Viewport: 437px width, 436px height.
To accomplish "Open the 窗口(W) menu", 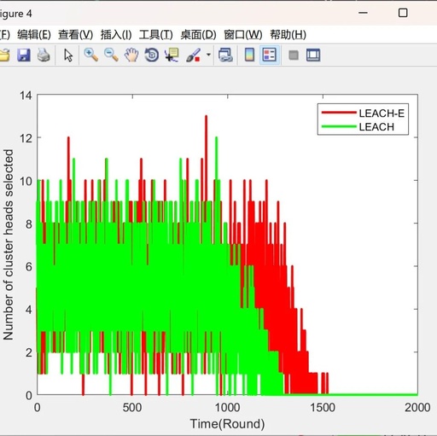I will [x=243, y=35].
